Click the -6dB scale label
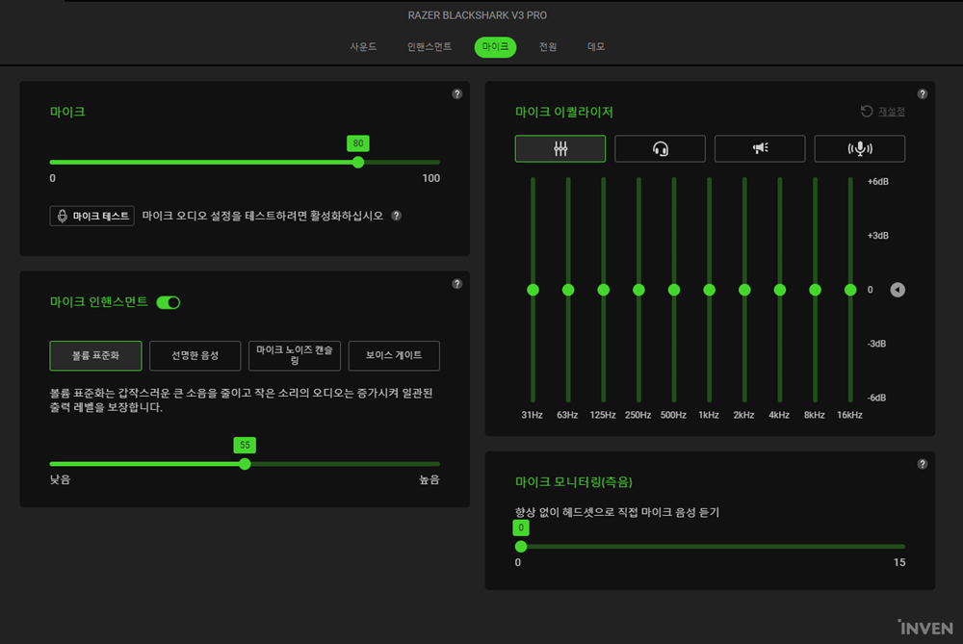 876,398
